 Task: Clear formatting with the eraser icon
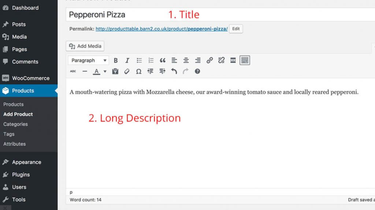pos(127,71)
